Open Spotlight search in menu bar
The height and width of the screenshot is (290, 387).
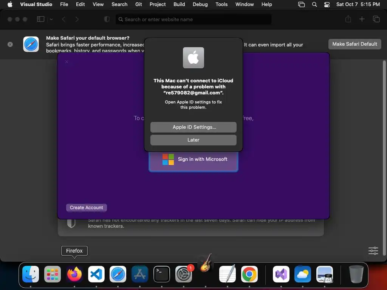click(x=314, y=5)
